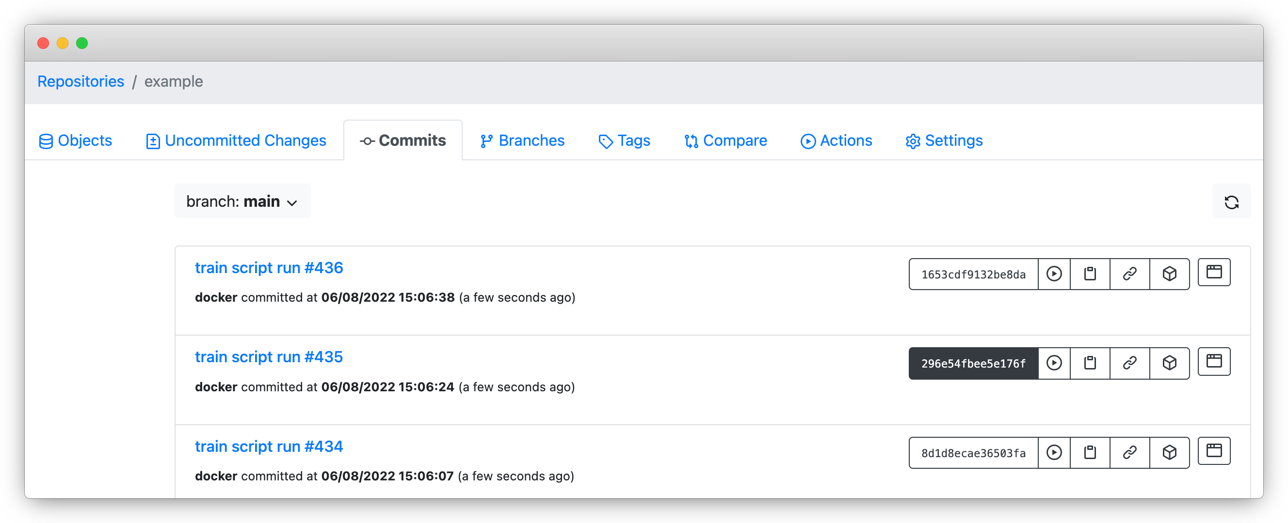Open the Tags tab
The width and height of the screenshot is (1288, 523).
point(624,141)
